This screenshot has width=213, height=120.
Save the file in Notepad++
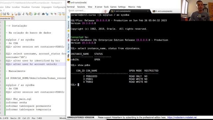[5, 14]
